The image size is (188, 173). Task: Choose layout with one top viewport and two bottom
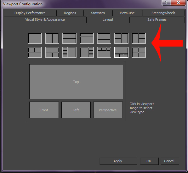tap(52, 52)
